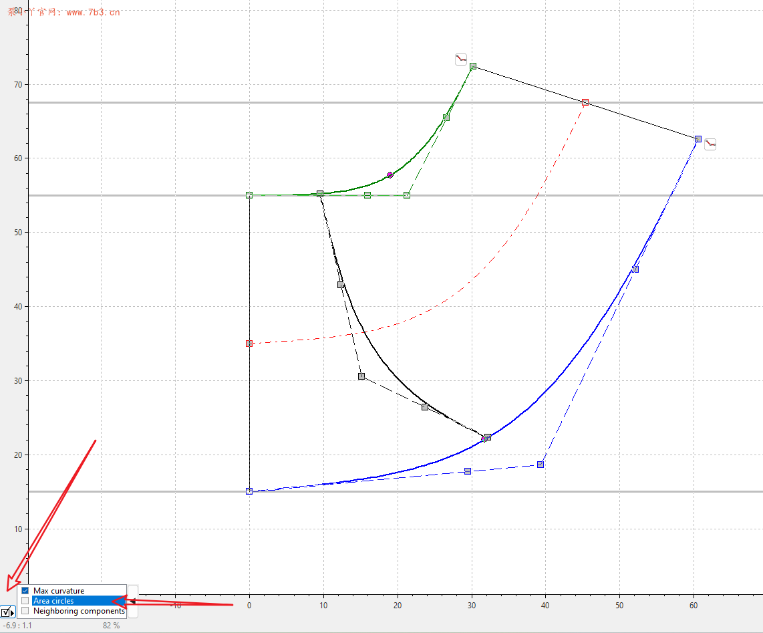This screenshot has width=763, height=633.
Task: Uncheck the Max curvature option
Action: tap(25, 590)
